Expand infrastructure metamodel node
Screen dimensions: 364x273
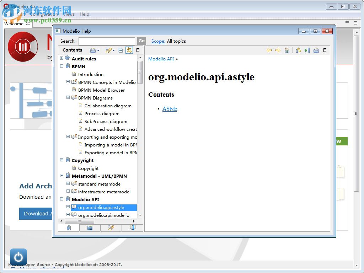[x=68, y=191]
